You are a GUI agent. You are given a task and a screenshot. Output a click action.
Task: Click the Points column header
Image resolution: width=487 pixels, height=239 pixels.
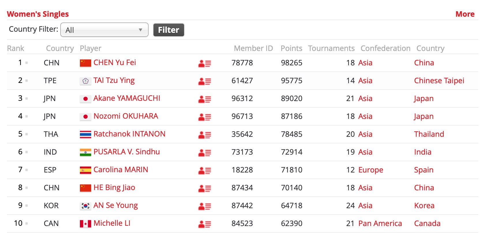(x=291, y=48)
